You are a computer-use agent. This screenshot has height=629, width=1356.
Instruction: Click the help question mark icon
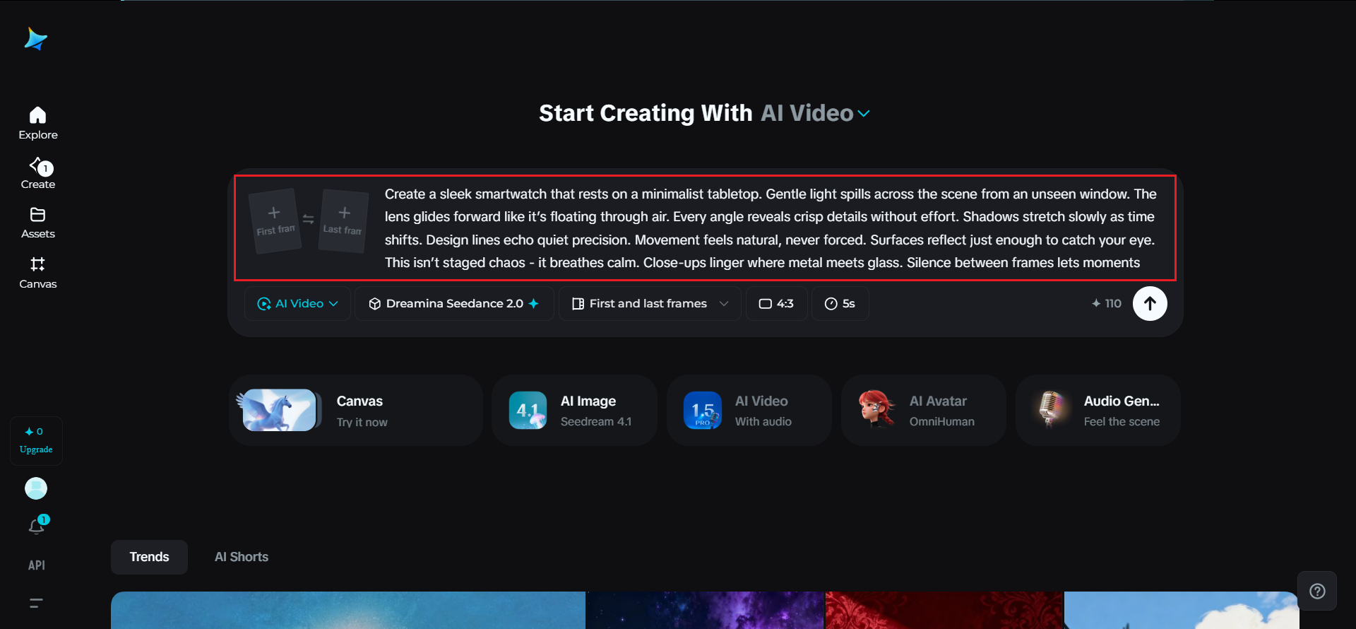pos(1317,591)
